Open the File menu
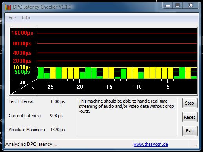 coord(12,18)
